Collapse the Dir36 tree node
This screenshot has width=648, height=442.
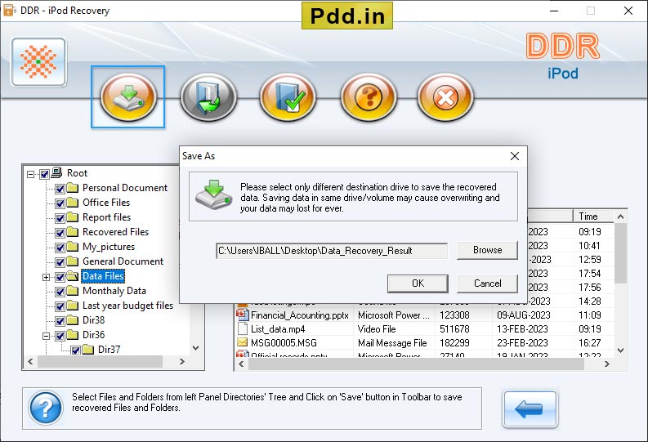click(x=47, y=336)
